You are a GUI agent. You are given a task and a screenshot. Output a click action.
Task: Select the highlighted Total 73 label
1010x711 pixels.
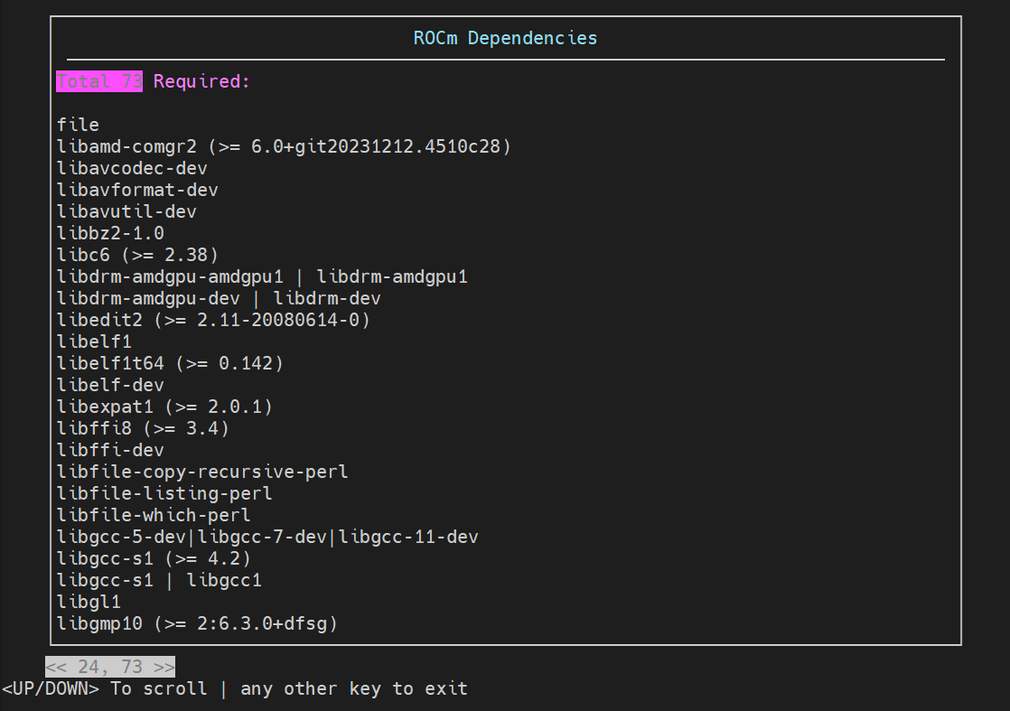coord(99,81)
